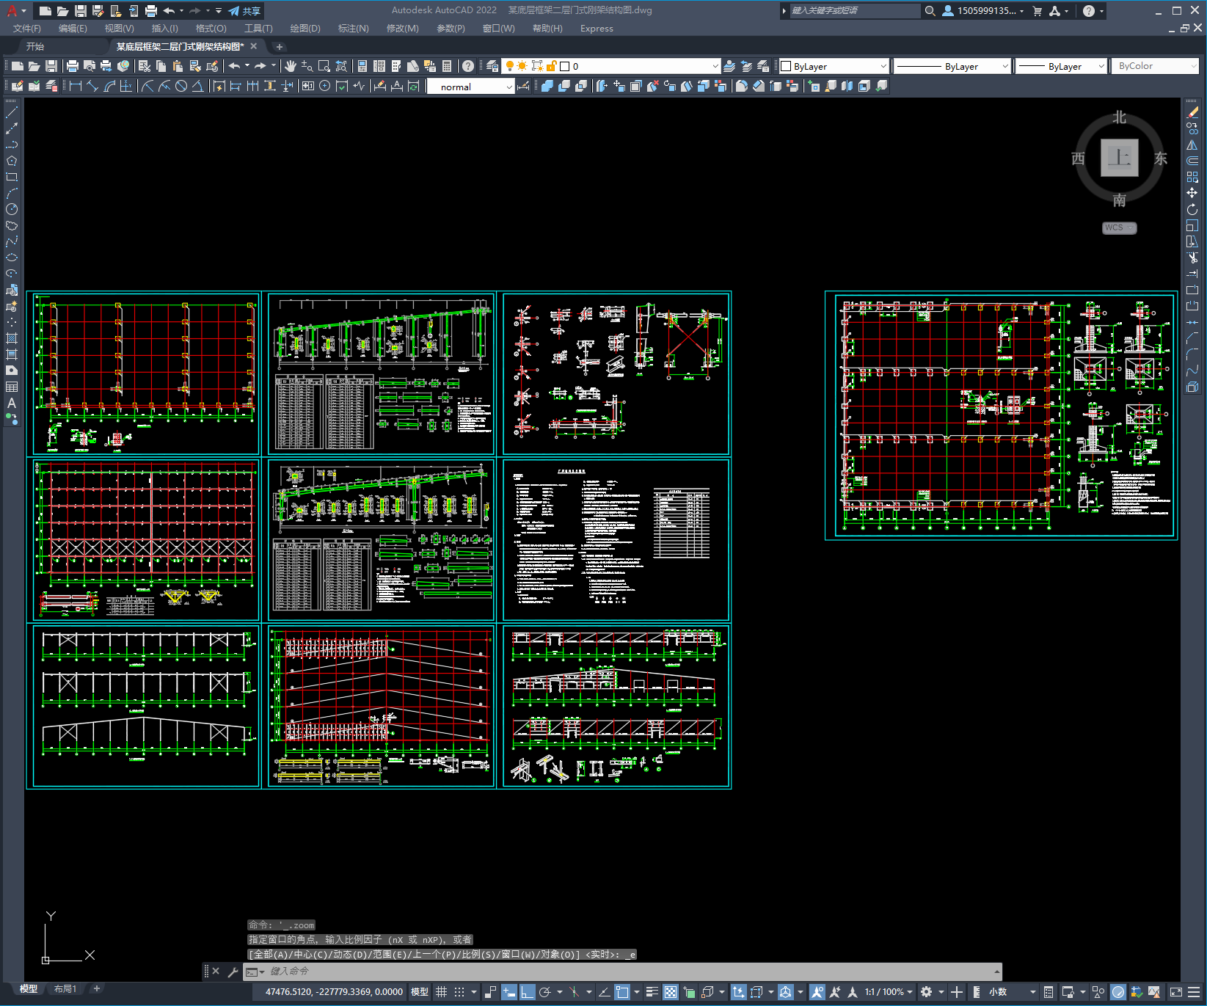
Task: Click the 共享 share button
Action: [244, 11]
